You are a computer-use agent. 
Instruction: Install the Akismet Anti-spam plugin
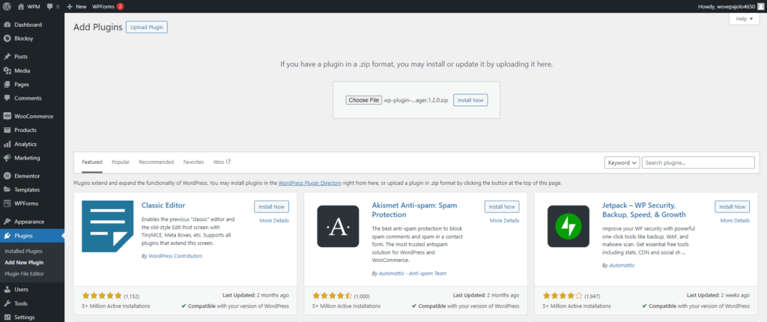pos(502,207)
